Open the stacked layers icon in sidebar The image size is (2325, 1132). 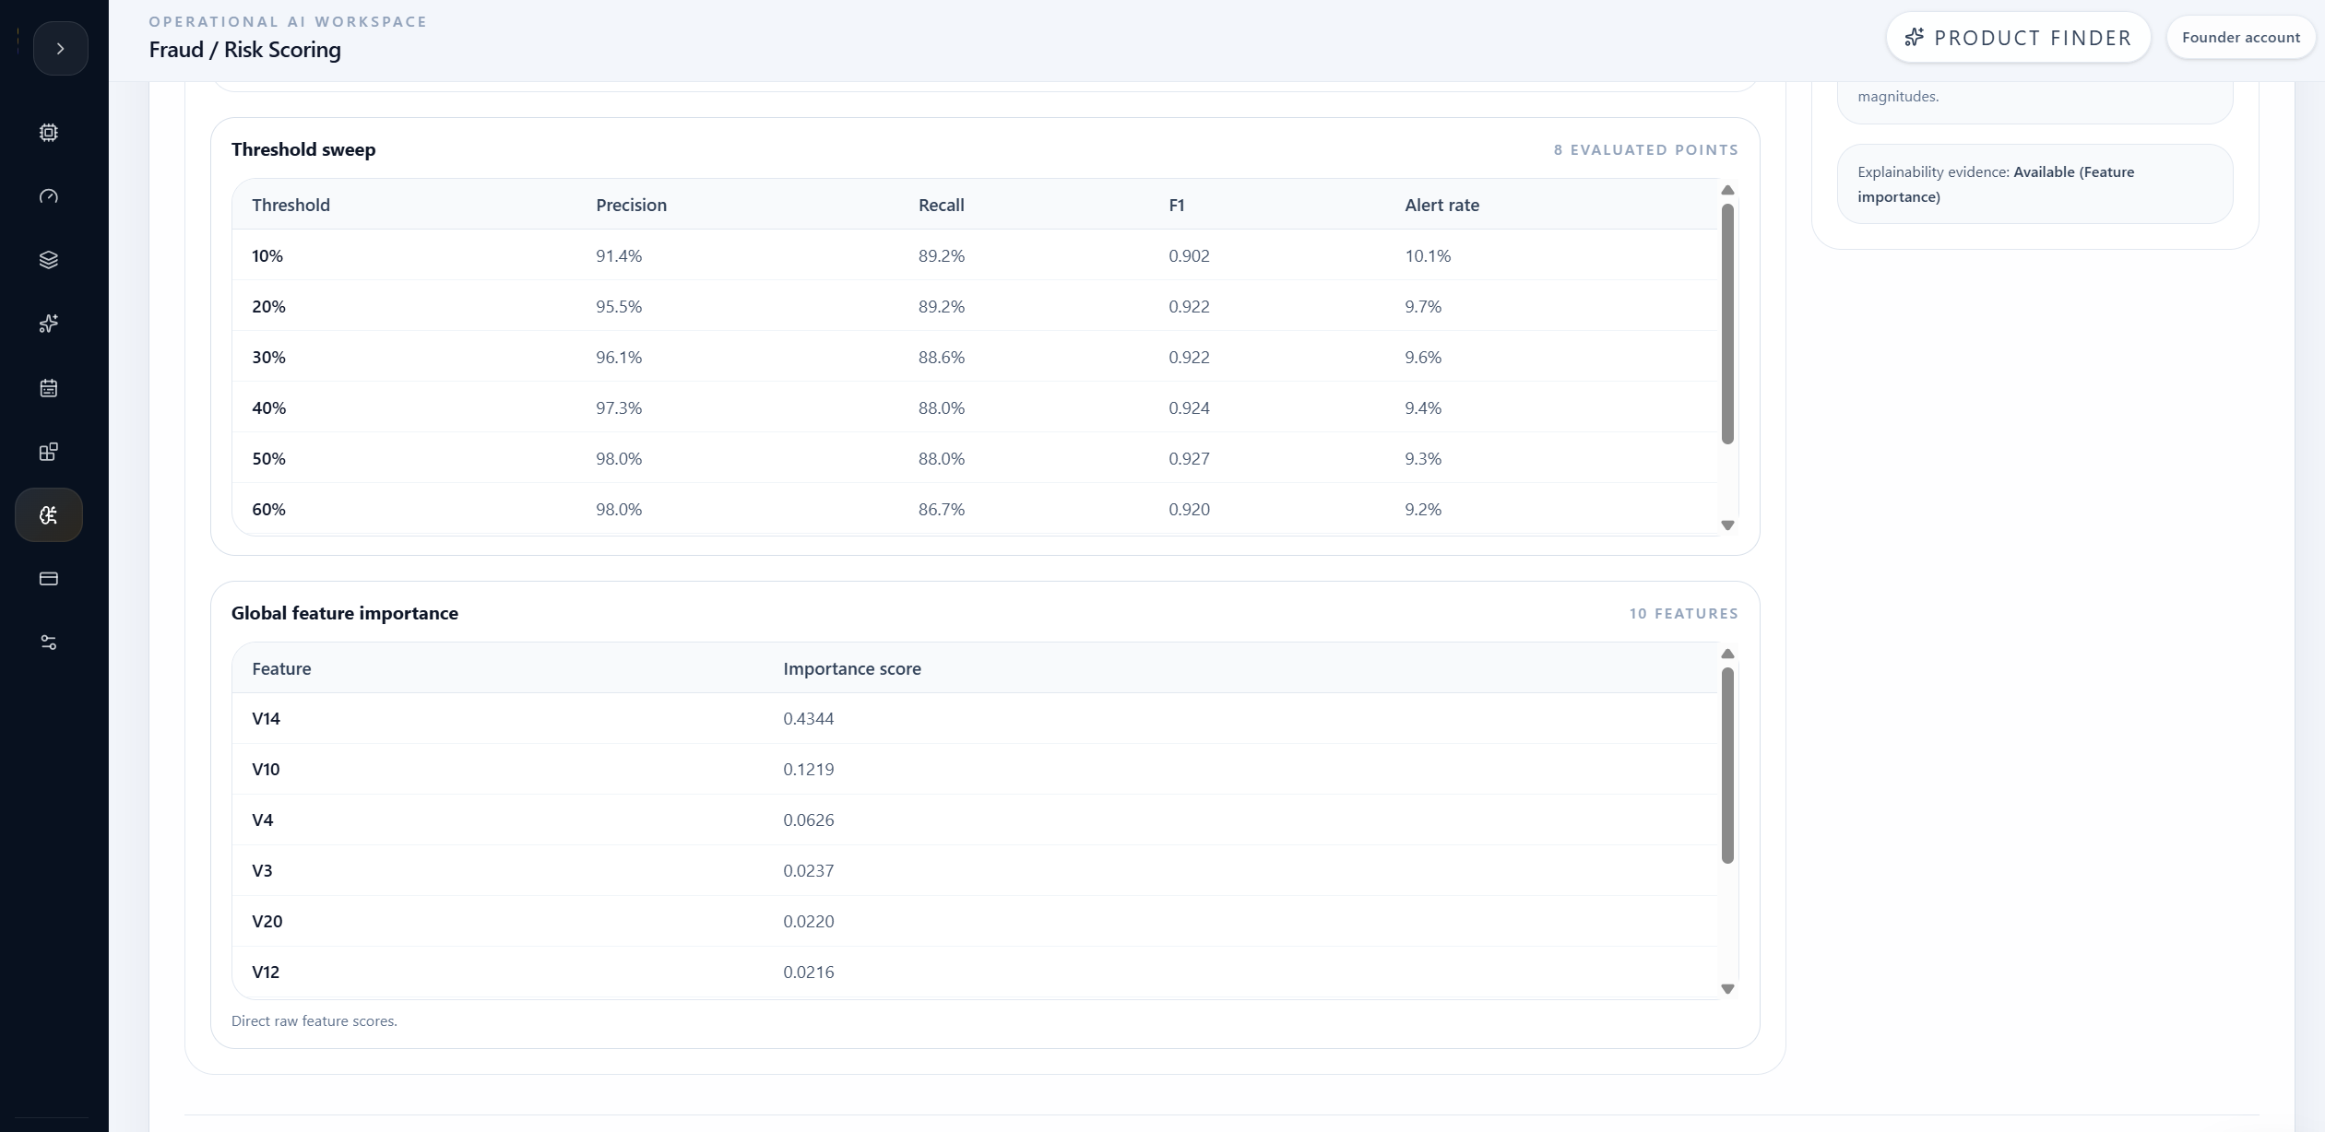(x=49, y=260)
